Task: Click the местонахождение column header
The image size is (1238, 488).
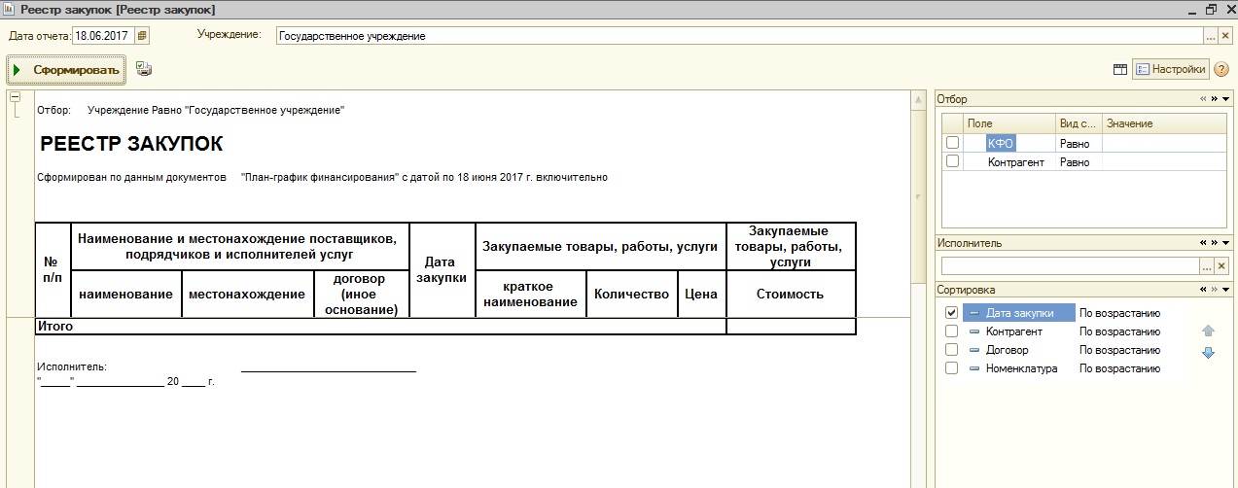Action: coord(247,294)
